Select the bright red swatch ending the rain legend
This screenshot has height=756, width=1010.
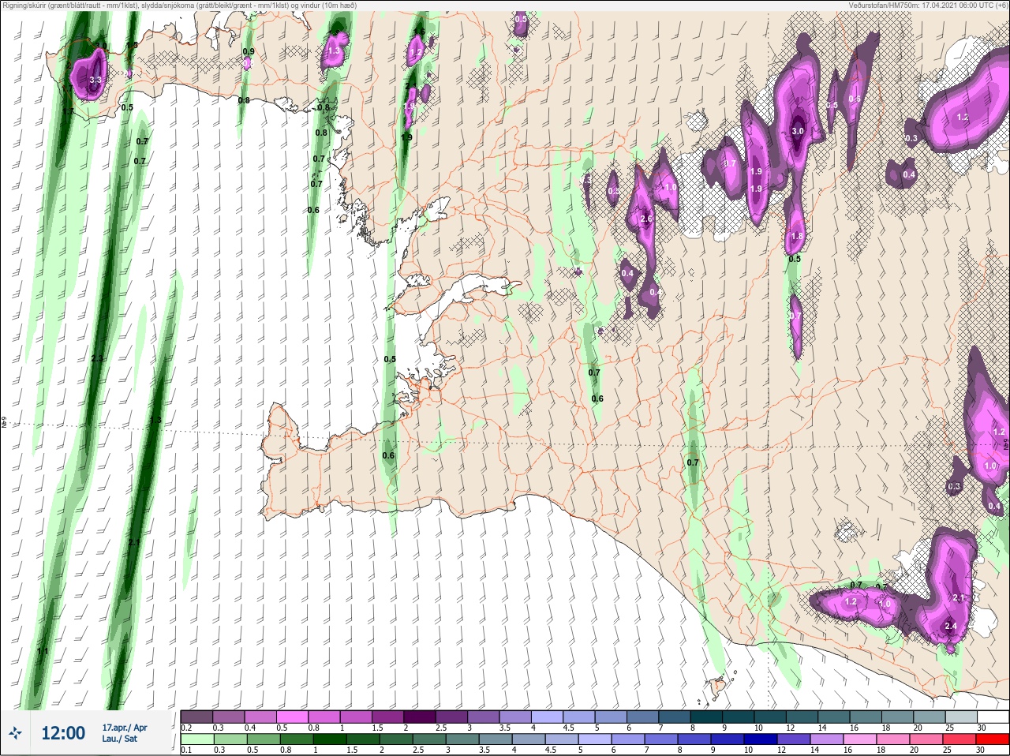(x=993, y=739)
